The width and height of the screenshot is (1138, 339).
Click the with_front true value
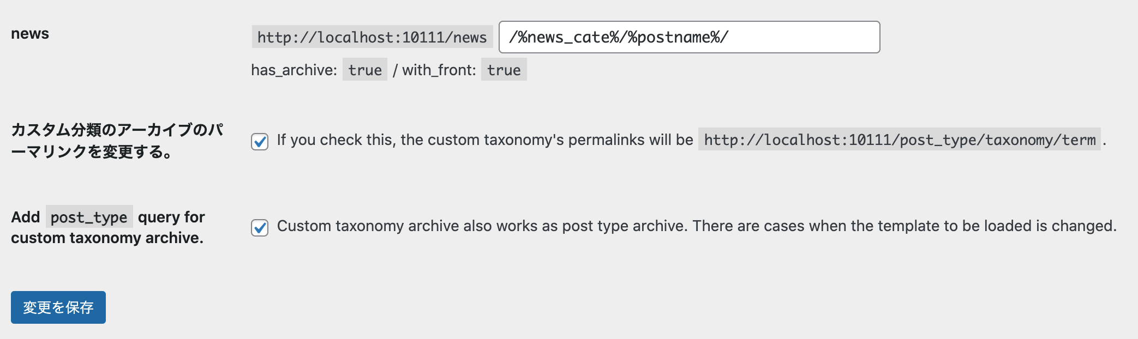pos(504,70)
